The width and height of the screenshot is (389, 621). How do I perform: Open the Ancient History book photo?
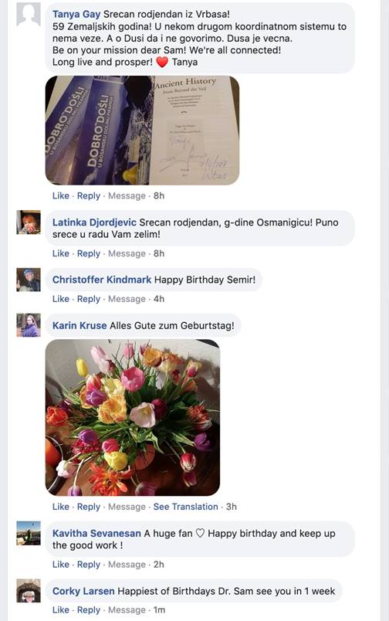(x=143, y=131)
